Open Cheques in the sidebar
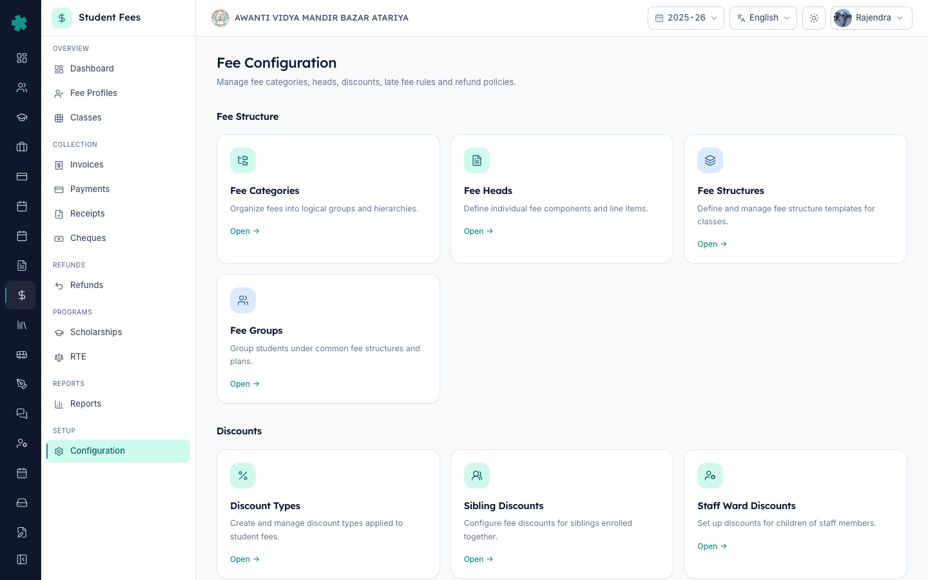 point(118,238)
